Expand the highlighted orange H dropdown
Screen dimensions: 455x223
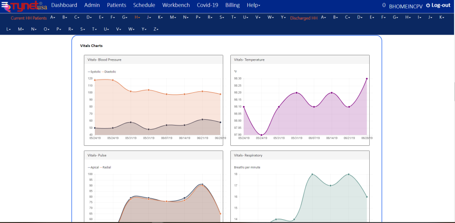137,18
